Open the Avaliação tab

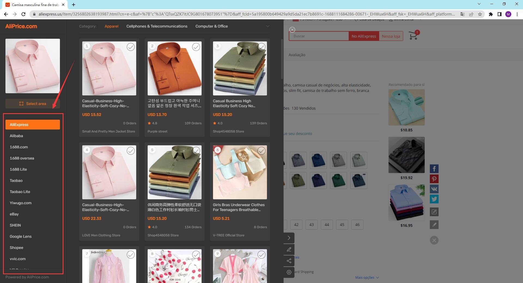click(297, 55)
